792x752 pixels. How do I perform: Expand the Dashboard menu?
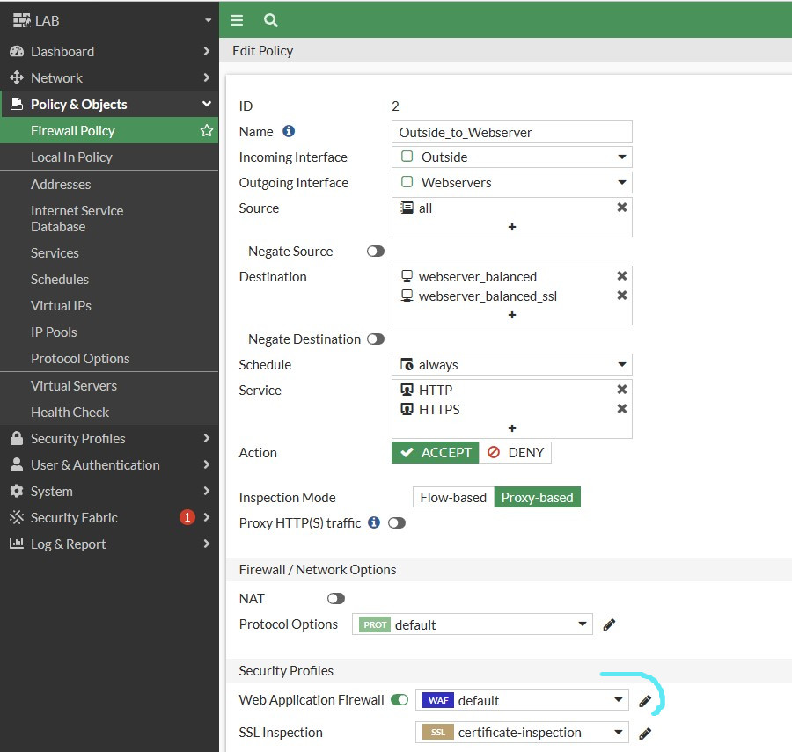point(109,52)
